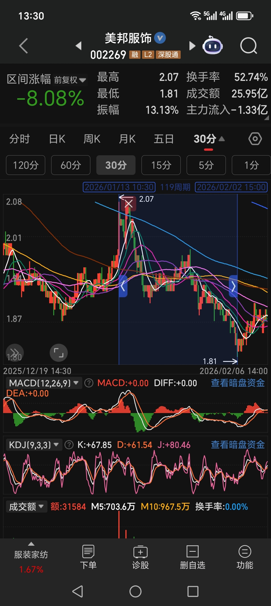This screenshot has height=606, width=271.
Task: Enter fullscreen chart with corner-bracket icon
Action: (59, 353)
